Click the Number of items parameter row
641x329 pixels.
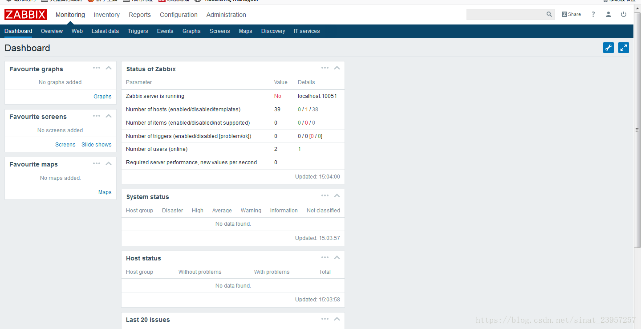[233, 123]
